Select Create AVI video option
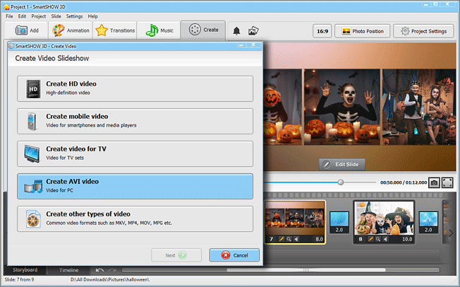The height and width of the screenshot is (287, 460). pyautogui.click(x=135, y=186)
